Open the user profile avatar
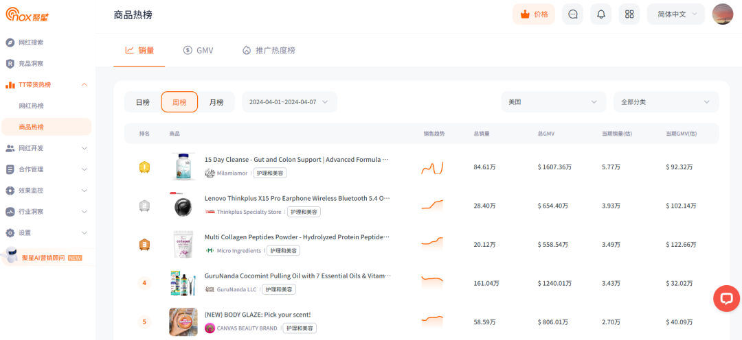 click(x=723, y=14)
